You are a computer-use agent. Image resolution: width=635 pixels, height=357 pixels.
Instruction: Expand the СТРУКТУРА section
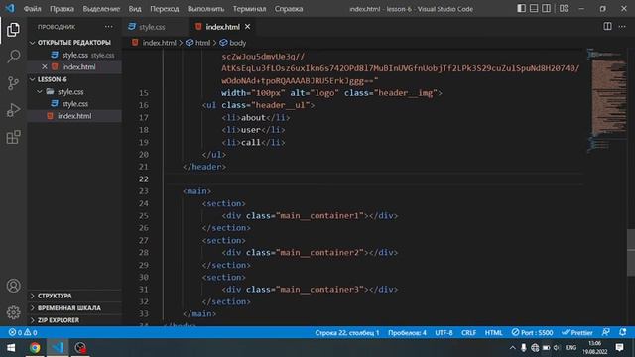(x=75, y=296)
